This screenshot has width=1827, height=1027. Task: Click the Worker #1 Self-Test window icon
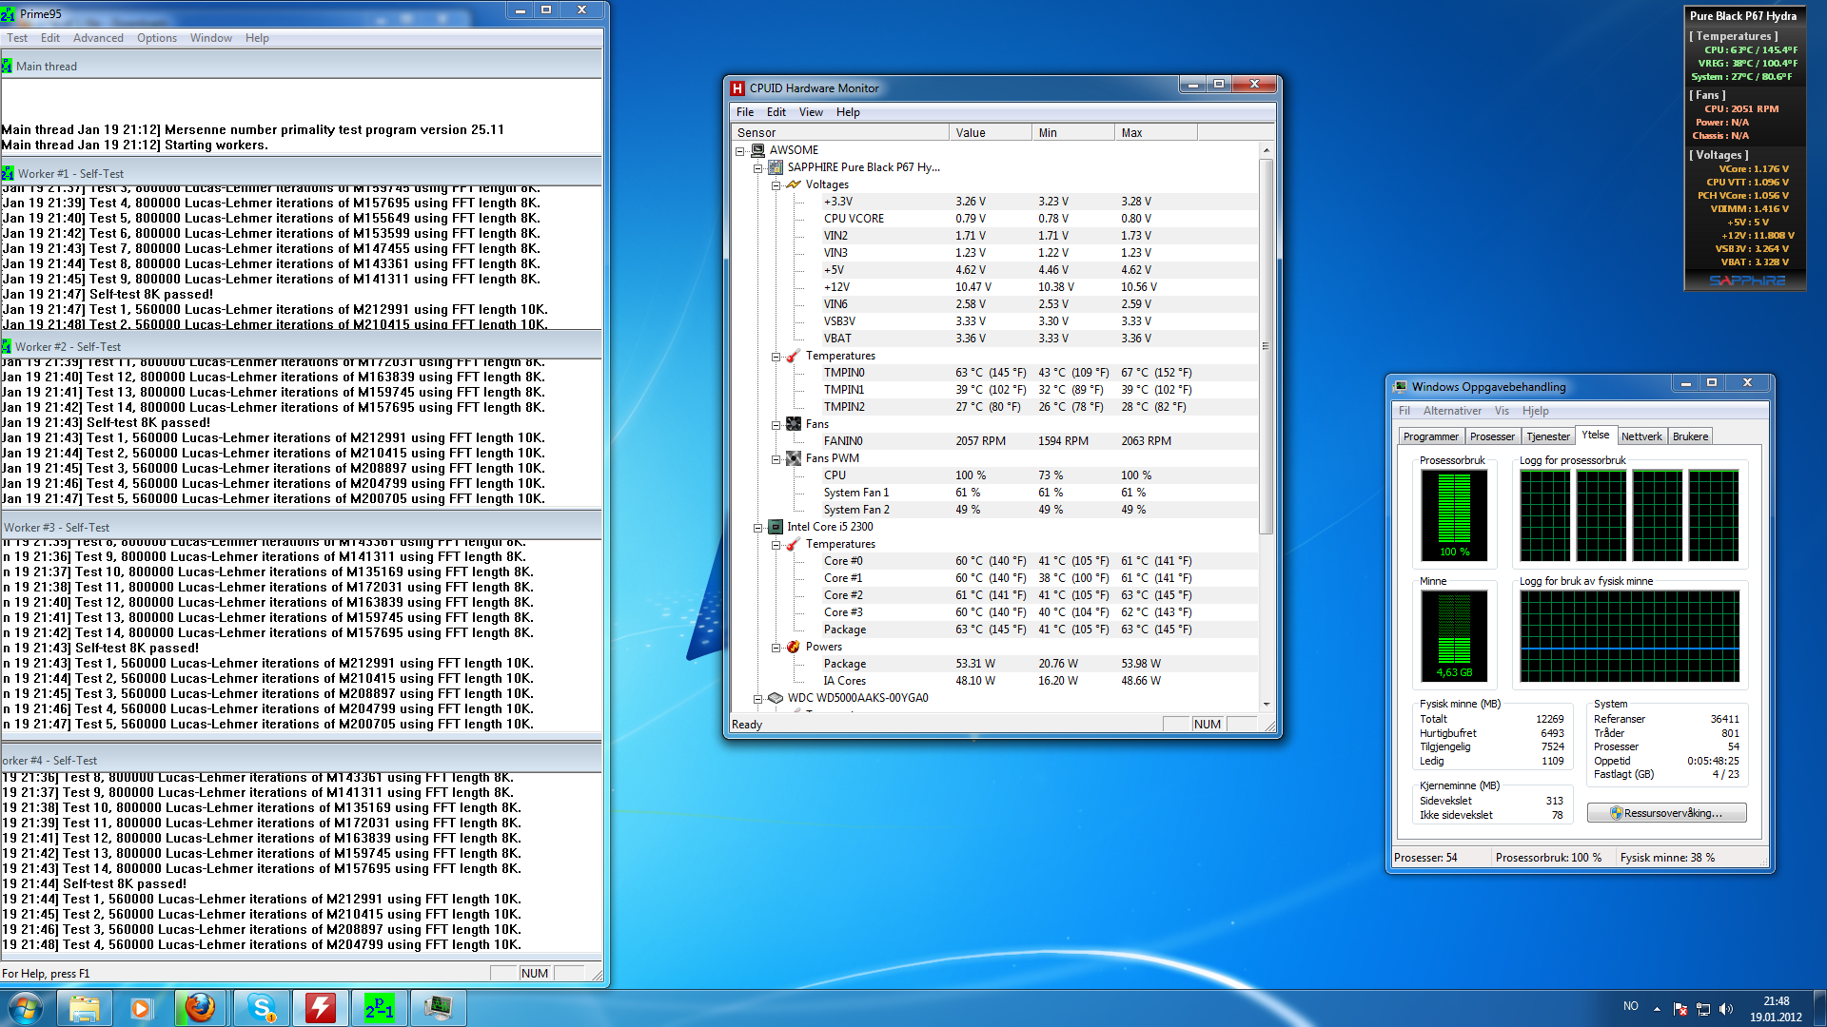(x=8, y=174)
